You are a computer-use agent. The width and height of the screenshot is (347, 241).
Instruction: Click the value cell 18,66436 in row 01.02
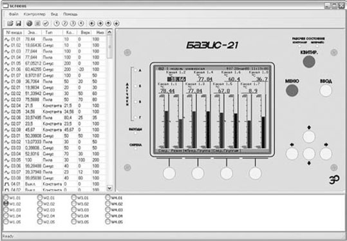pos(33,45)
